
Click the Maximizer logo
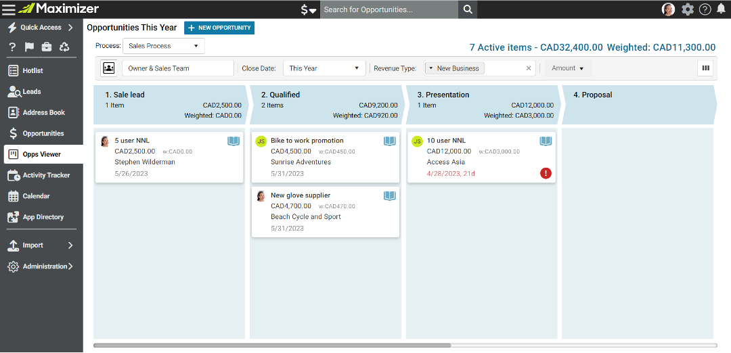59,9
